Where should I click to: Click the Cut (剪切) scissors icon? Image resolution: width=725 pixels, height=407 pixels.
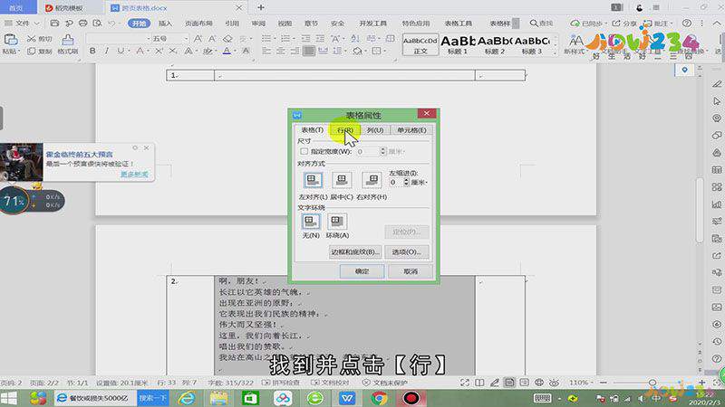click(x=32, y=39)
